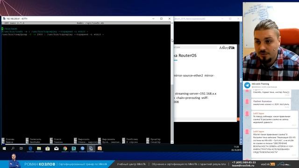
Task: Click the presenter webcam video thumbnail
Action: (x=271, y=42)
